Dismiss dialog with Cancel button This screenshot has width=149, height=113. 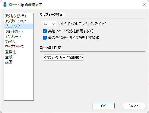pyautogui.click(x=134, y=106)
